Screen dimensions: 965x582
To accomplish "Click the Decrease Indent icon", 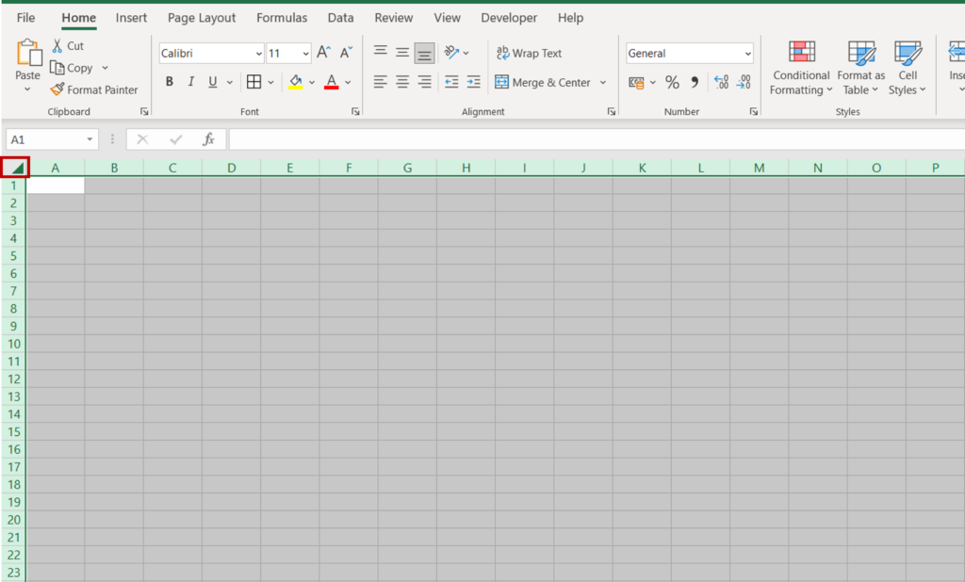I will [451, 82].
